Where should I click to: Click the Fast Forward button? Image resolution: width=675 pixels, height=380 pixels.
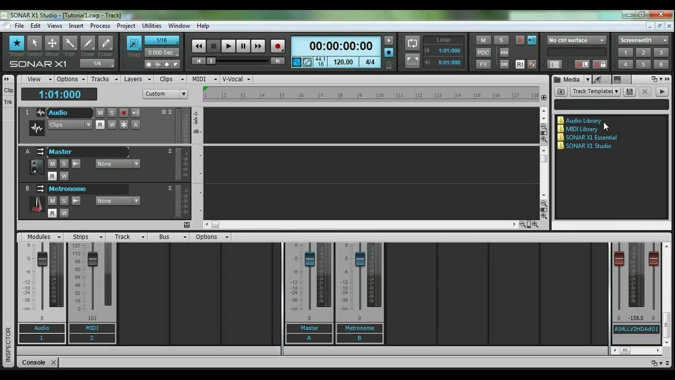coord(258,46)
